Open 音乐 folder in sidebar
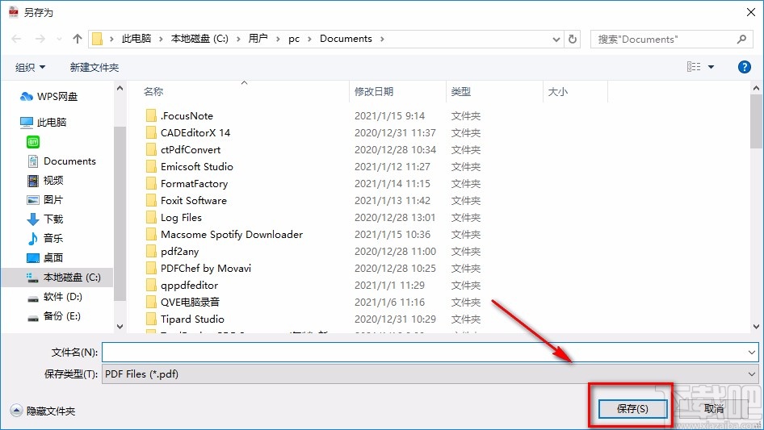Image resolution: width=764 pixels, height=430 pixels. point(45,238)
